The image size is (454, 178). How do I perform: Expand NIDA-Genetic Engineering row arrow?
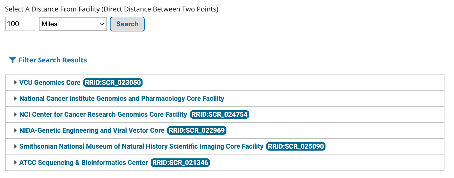coord(15,130)
